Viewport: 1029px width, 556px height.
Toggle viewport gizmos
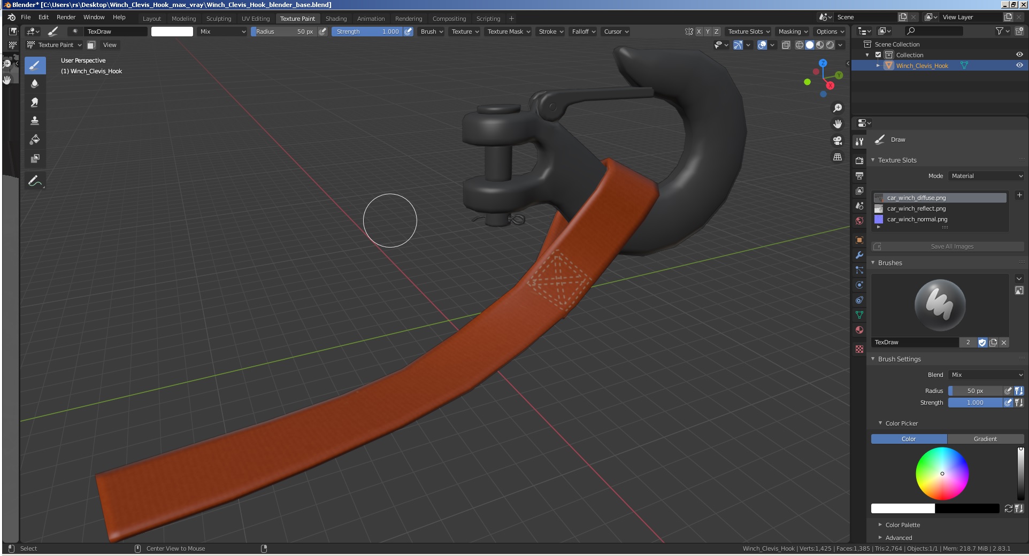click(x=738, y=45)
